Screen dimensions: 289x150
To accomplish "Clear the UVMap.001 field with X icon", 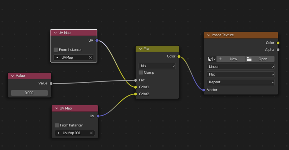I will pyautogui.click(x=92, y=133).
